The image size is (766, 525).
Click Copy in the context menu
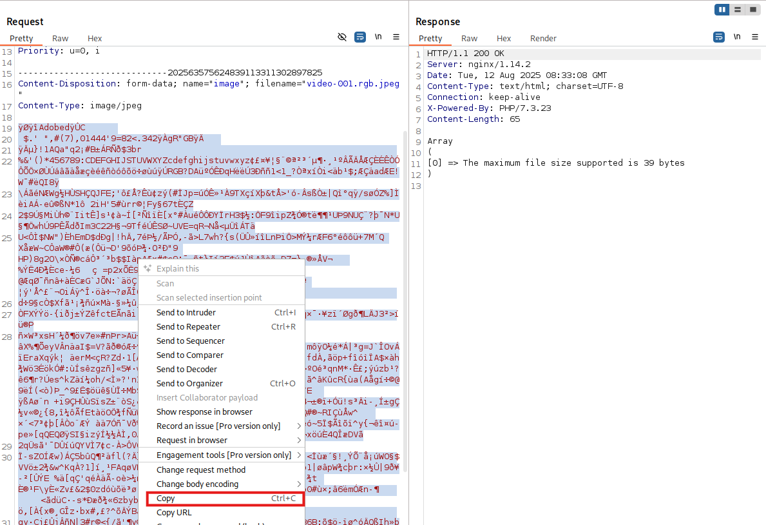[x=166, y=498]
